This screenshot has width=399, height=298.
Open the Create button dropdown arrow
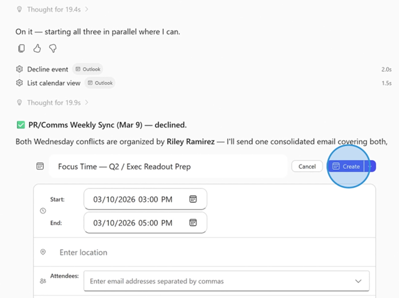[370, 167]
